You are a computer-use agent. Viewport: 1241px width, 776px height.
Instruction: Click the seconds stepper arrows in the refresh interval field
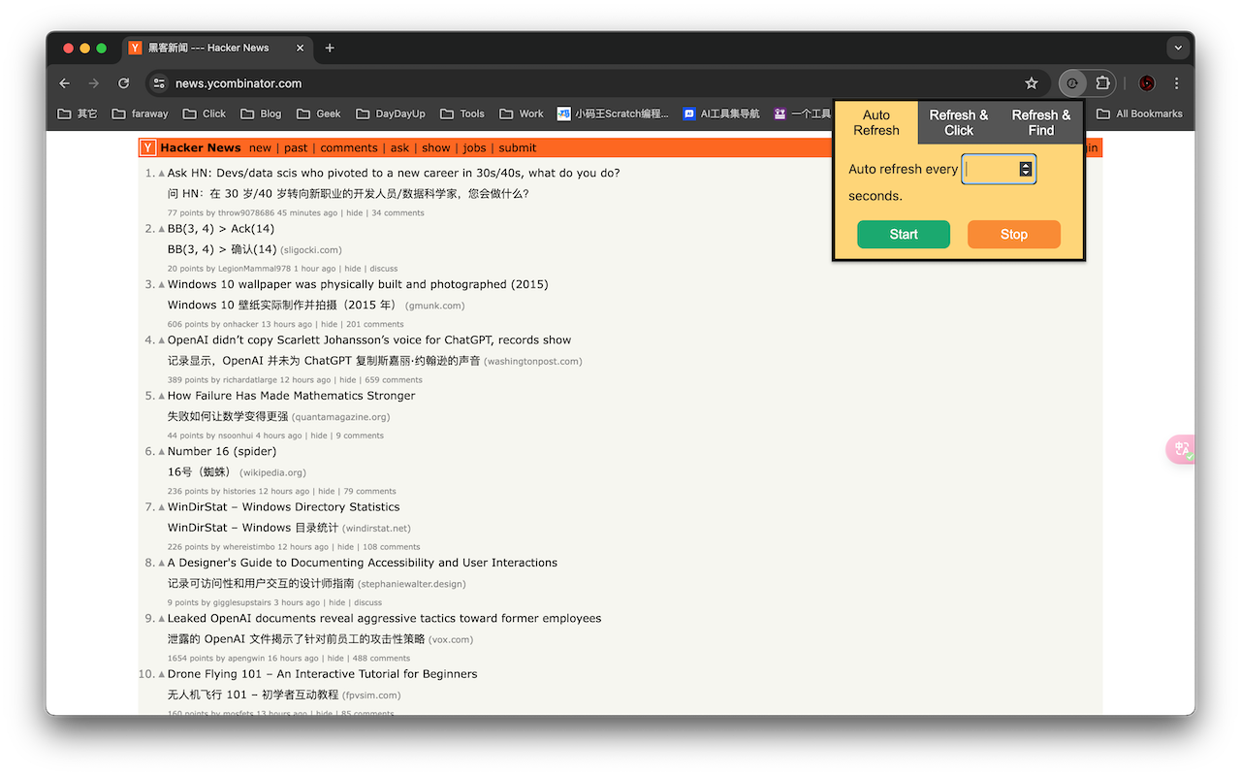1026,169
